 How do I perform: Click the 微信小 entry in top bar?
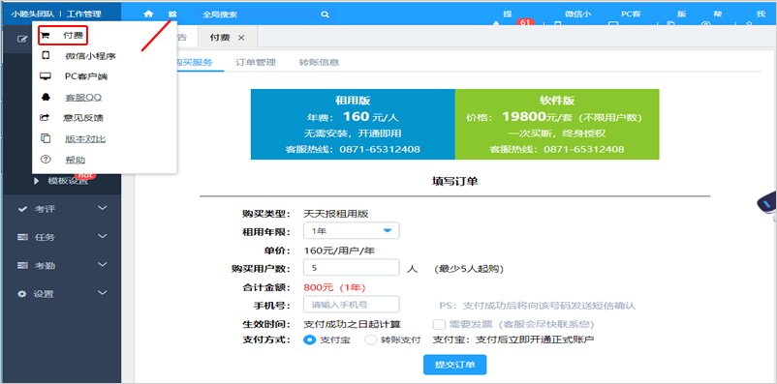(578, 14)
